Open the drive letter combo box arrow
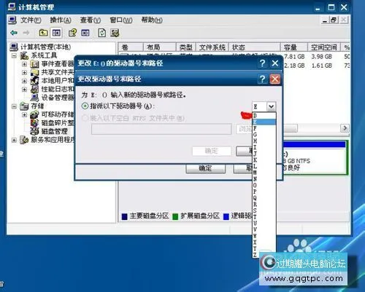Screen dimensions: 365x292 pos(271,106)
